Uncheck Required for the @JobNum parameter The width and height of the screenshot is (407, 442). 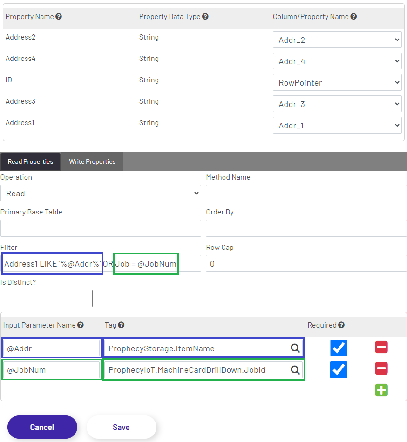339,369
